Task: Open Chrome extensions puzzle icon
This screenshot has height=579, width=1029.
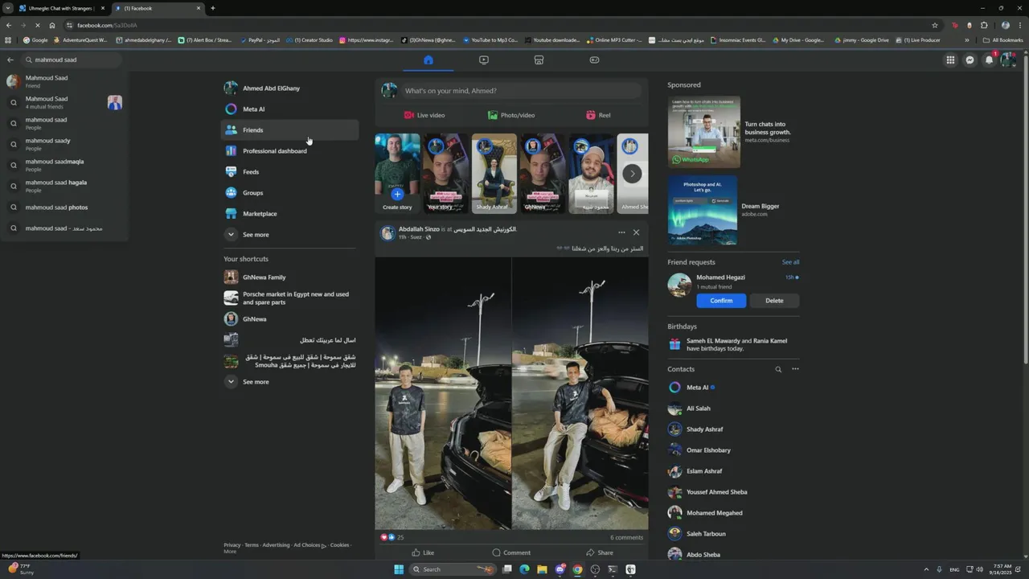Action: tap(984, 25)
